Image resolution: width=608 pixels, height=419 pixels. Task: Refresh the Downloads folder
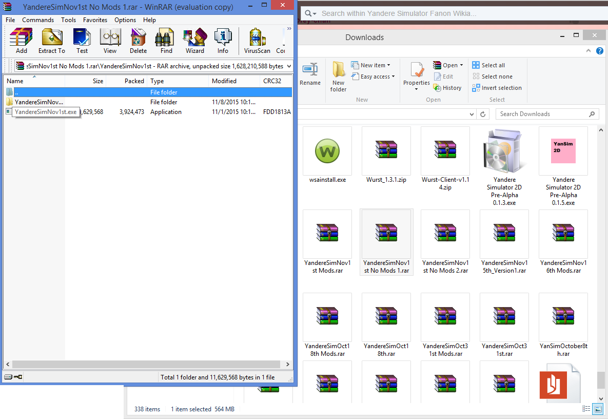tap(483, 114)
